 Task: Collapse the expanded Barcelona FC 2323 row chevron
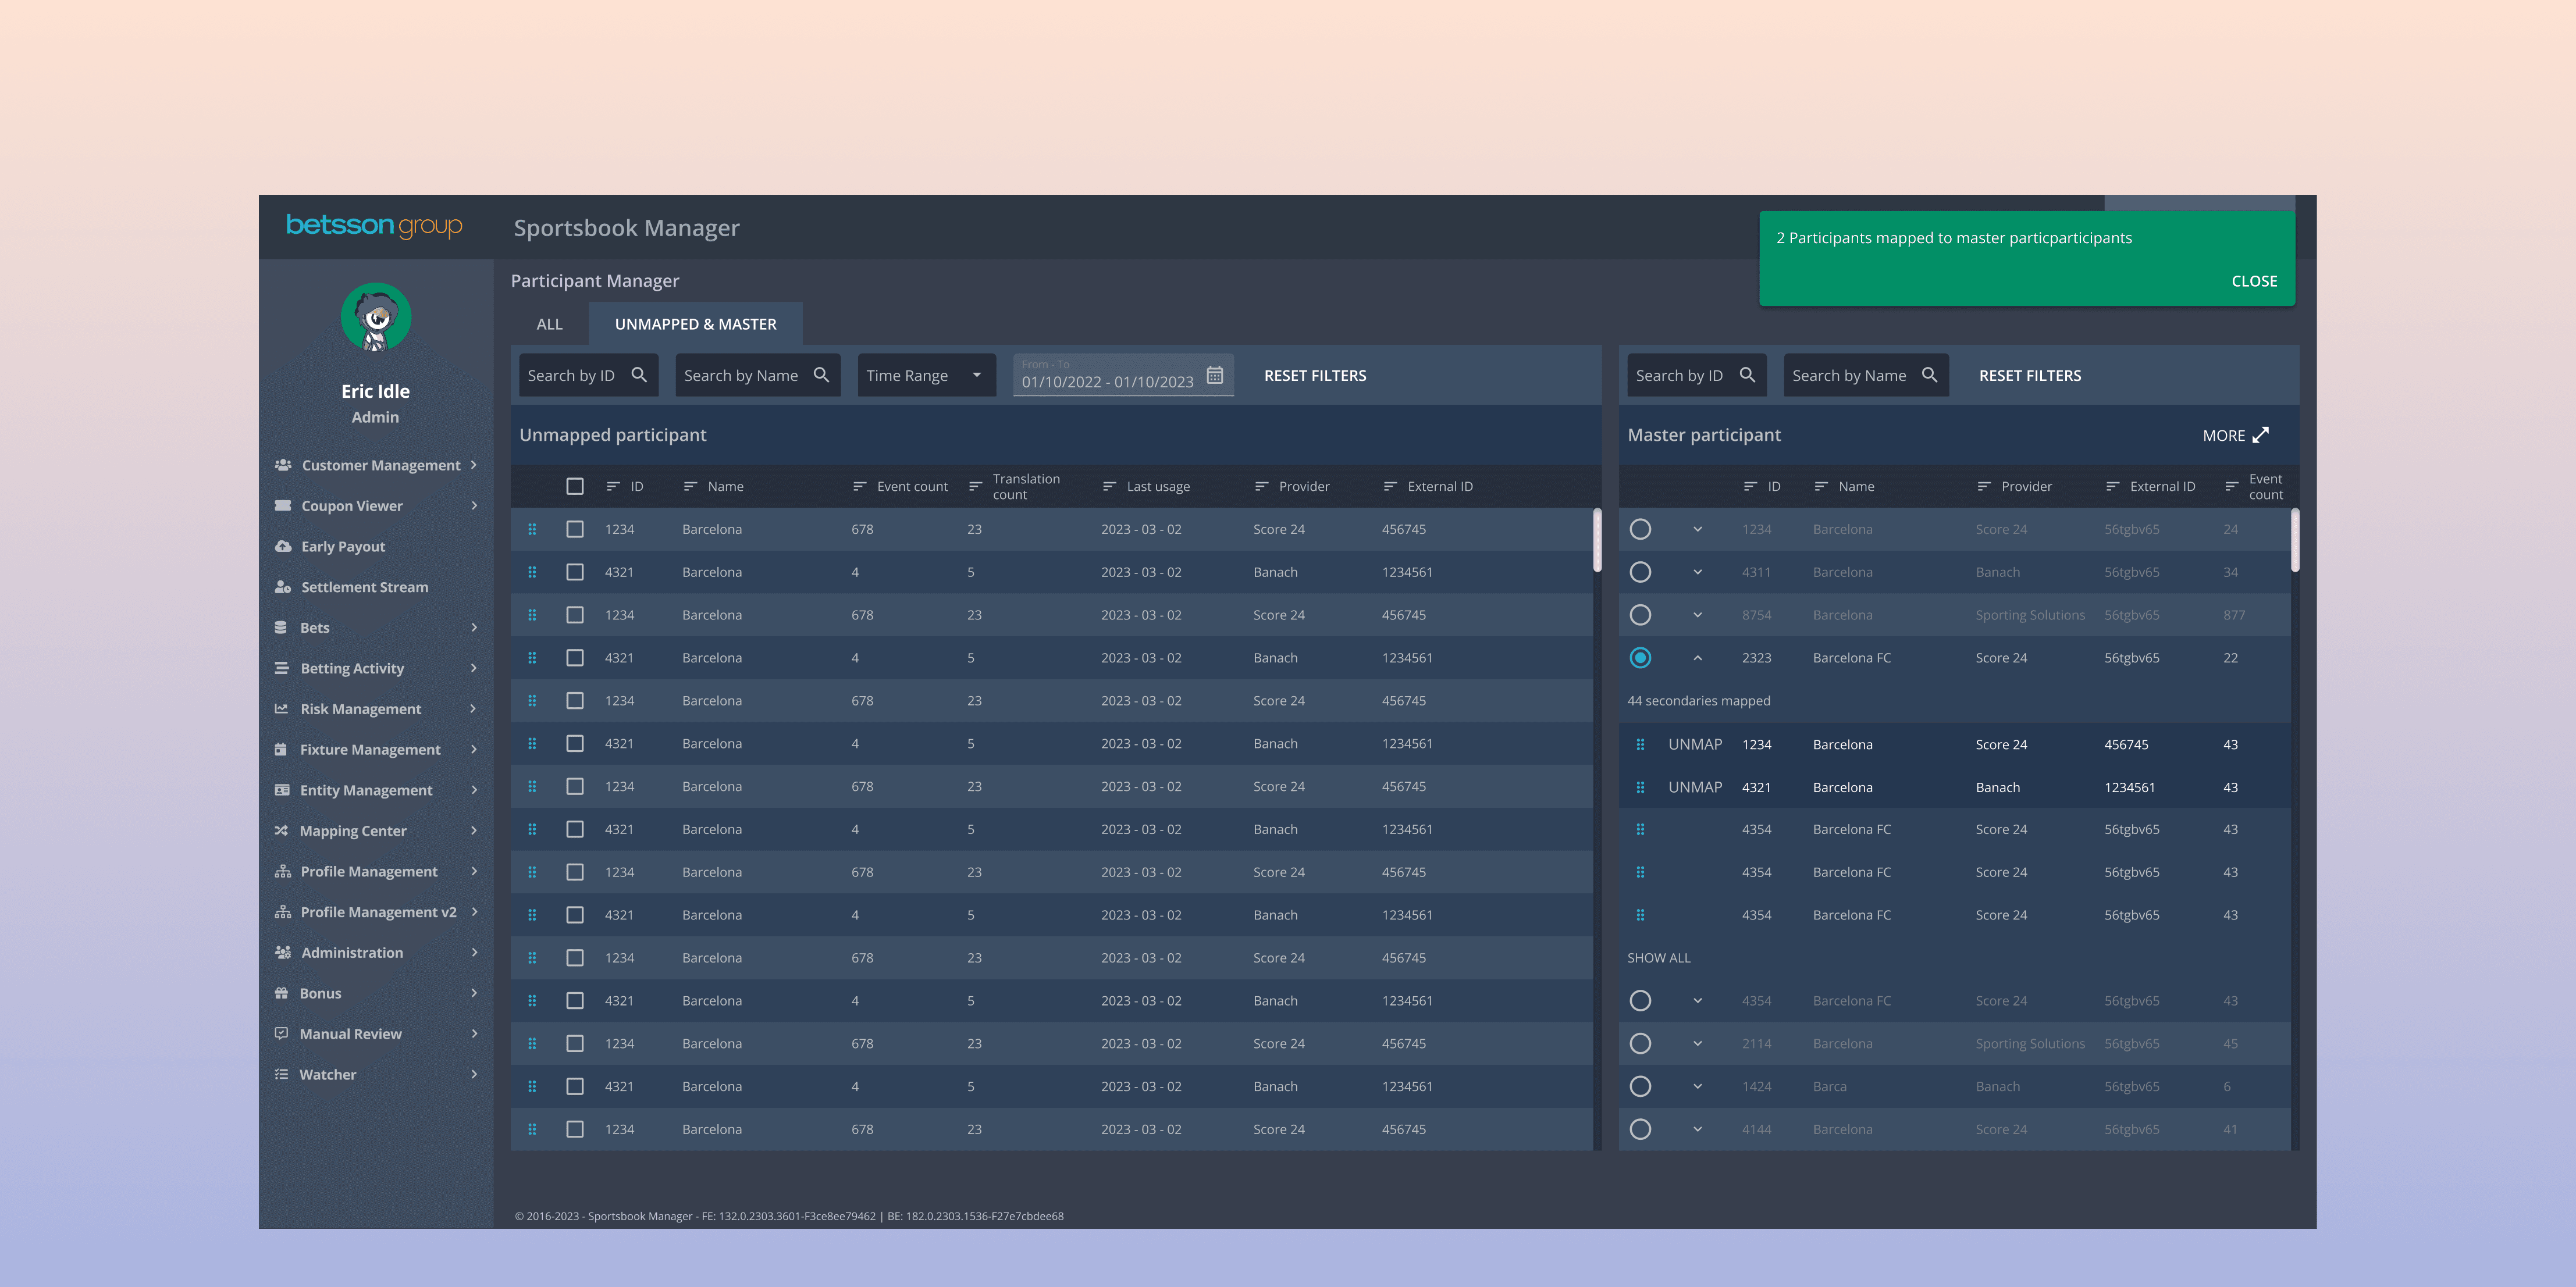click(1697, 658)
